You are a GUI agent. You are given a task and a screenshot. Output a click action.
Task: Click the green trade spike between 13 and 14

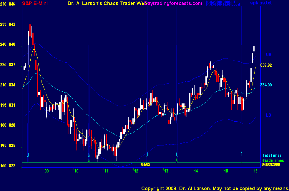pyautogui.click(x=177, y=160)
